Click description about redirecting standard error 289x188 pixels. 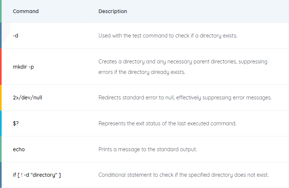[185, 98]
